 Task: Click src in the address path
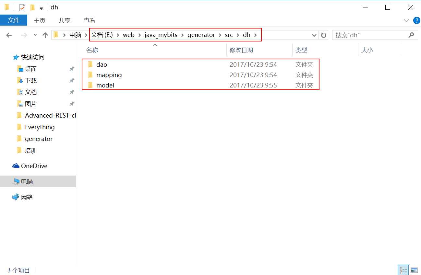(x=229, y=35)
